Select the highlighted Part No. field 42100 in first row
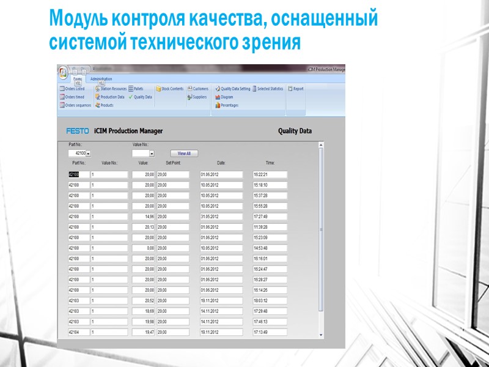Image resolution: width=489 pixels, height=367 pixels. coord(79,175)
